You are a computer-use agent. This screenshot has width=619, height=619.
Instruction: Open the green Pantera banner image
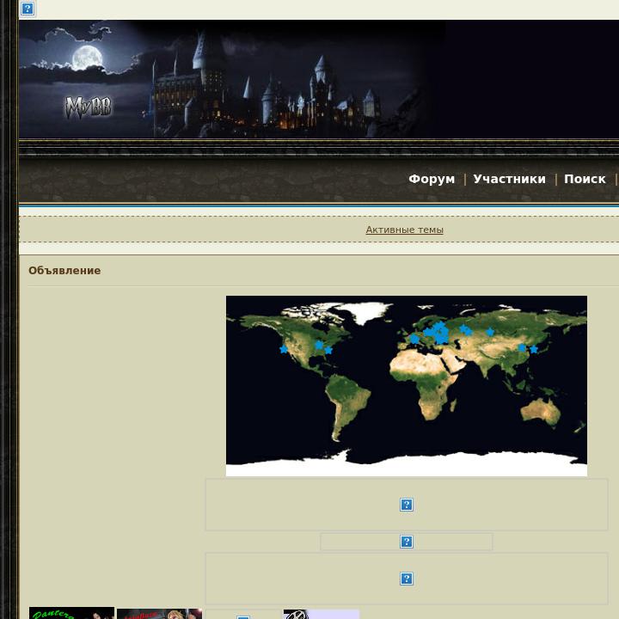pyautogui.click(x=72, y=613)
